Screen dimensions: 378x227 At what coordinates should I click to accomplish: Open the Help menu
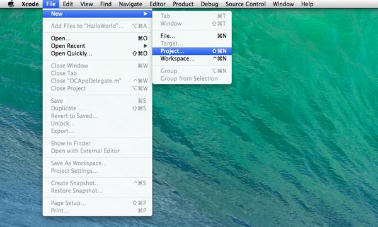click(x=307, y=4)
